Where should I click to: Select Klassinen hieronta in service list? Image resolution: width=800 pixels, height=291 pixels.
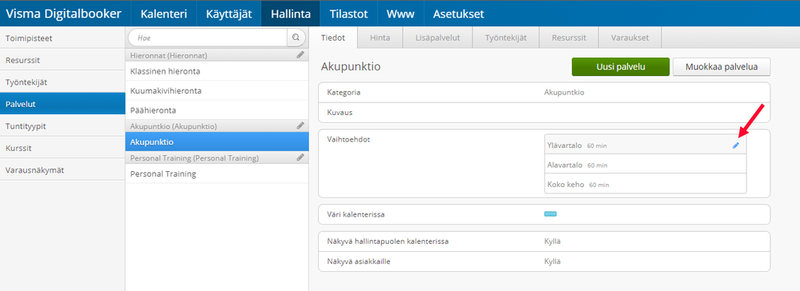[x=217, y=71]
